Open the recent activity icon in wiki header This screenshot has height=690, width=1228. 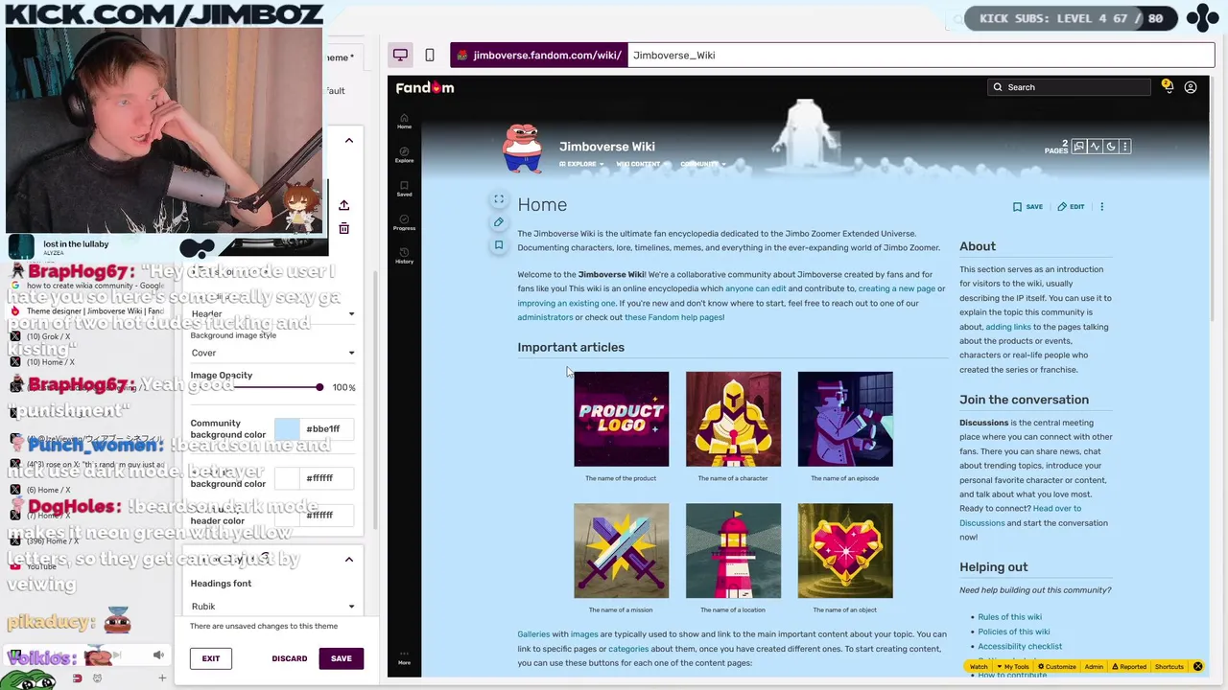(1095, 147)
